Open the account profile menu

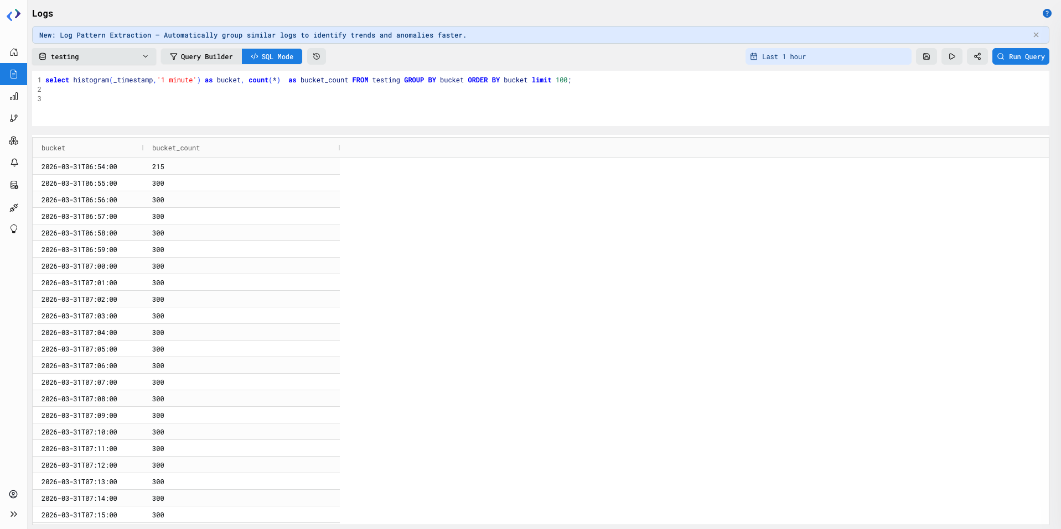point(13,494)
